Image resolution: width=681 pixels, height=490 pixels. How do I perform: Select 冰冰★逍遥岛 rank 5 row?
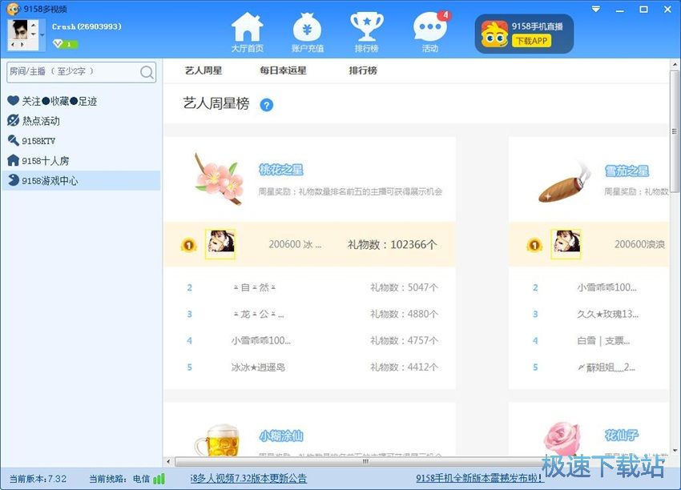pos(258,367)
